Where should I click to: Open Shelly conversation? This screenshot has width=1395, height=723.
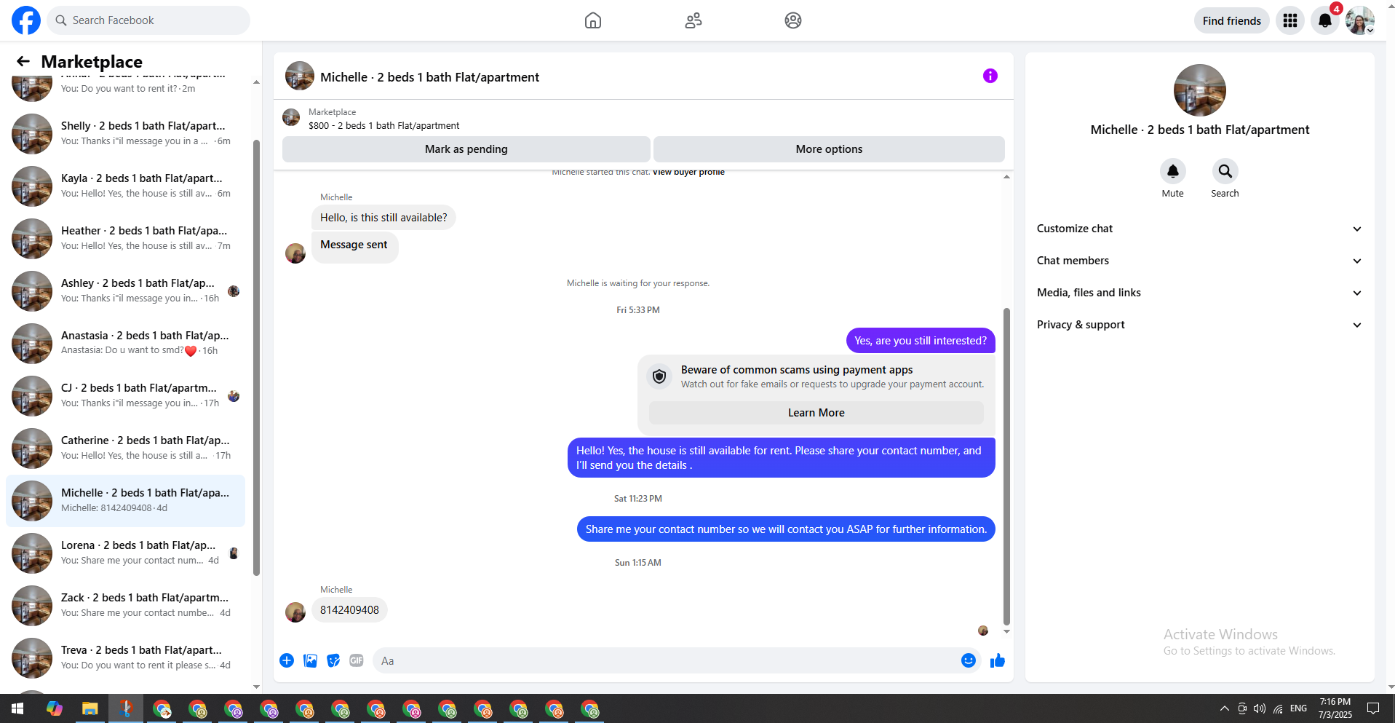(125, 134)
